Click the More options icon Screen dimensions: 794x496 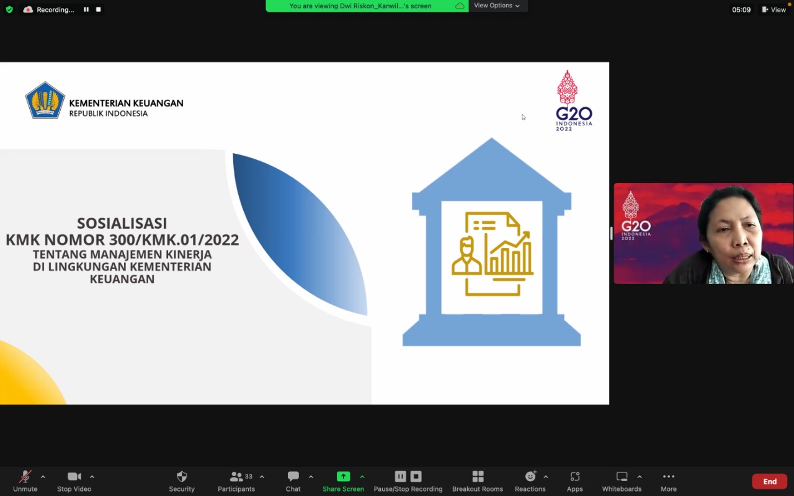pyautogui.click(x=668, y=477)
